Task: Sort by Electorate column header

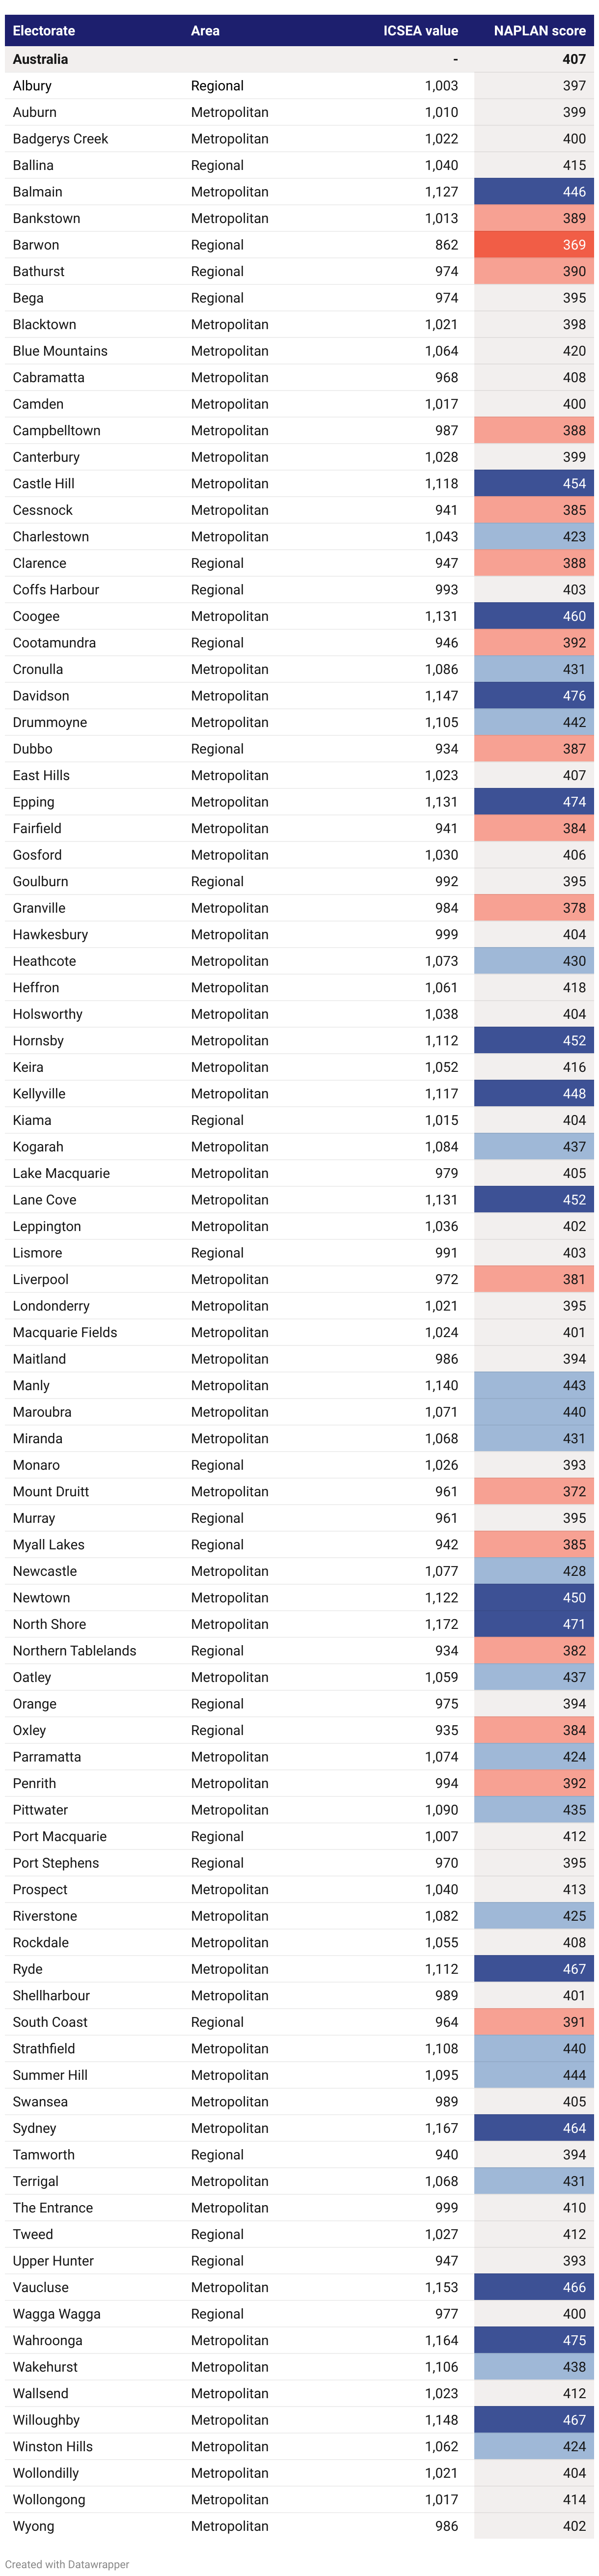Action: [43, 31]
